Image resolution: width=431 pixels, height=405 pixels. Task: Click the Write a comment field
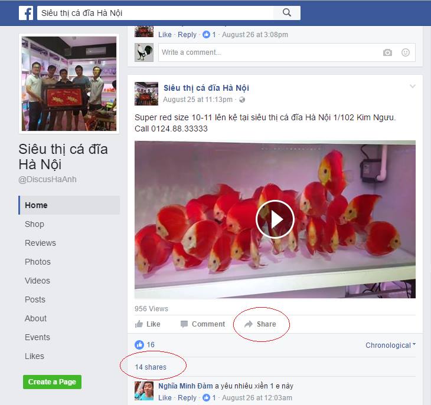pos(287,52)
